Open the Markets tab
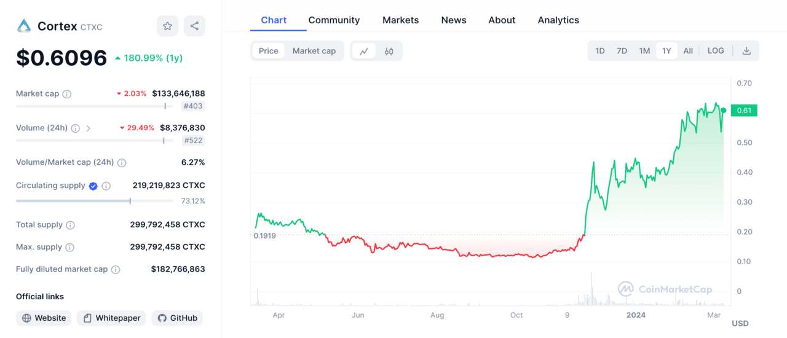Viewport: 787px width, 338px height. pos(400,20)
